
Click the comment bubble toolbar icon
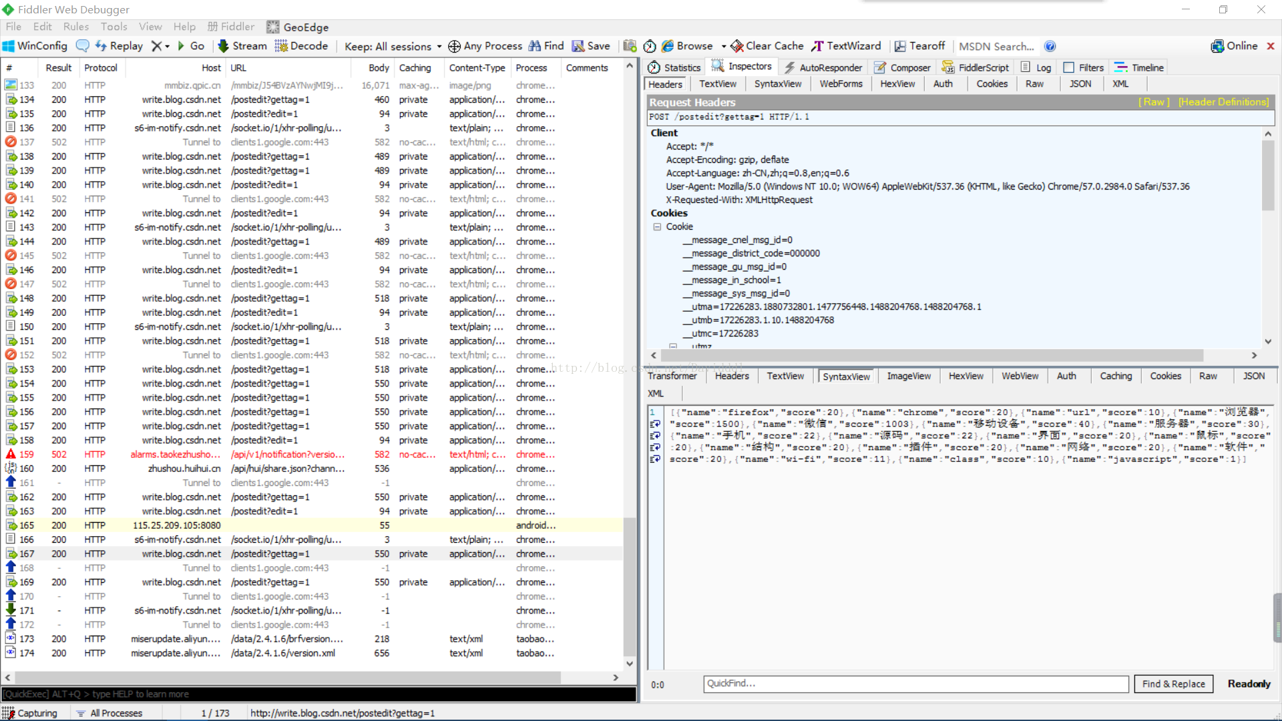coord(83,46)
